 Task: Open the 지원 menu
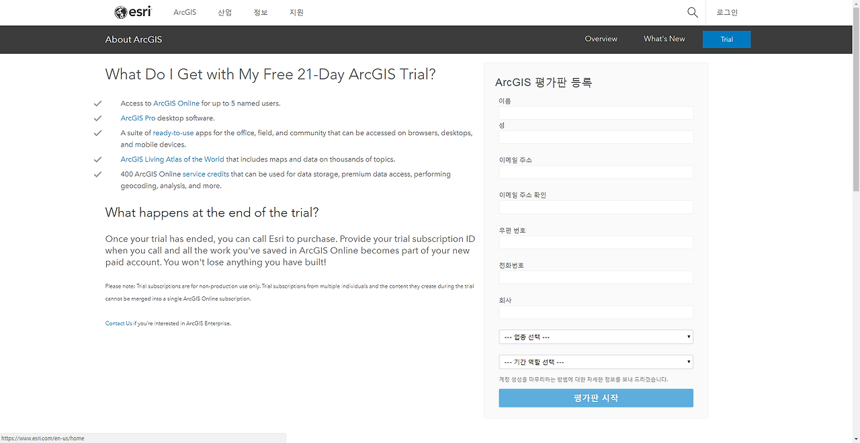click(296, 12)
